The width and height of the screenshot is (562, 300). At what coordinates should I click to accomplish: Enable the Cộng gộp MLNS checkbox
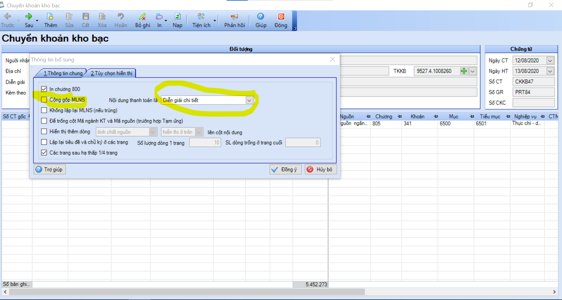click(44, 100)
